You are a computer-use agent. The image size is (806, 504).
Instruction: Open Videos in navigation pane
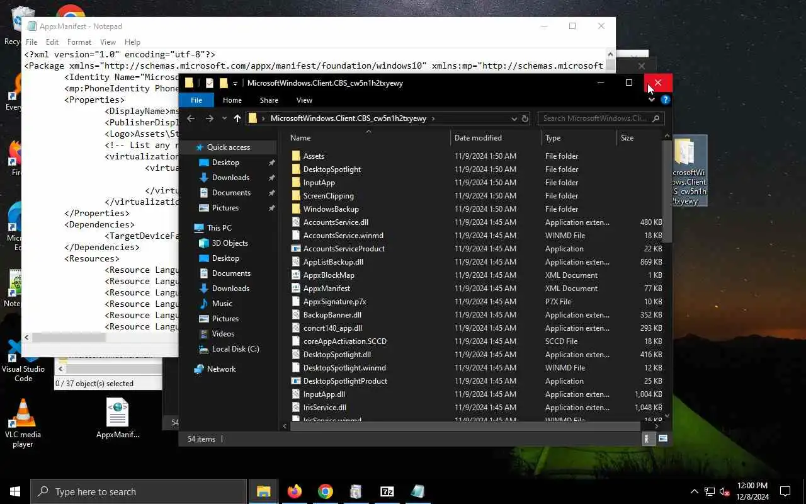coord(223,334)
